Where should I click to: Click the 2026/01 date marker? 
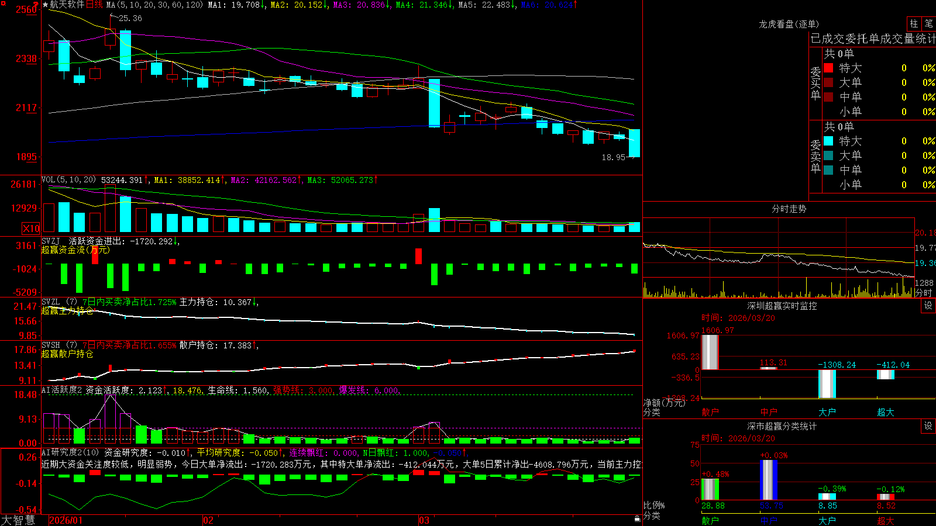tap(66, 520)
